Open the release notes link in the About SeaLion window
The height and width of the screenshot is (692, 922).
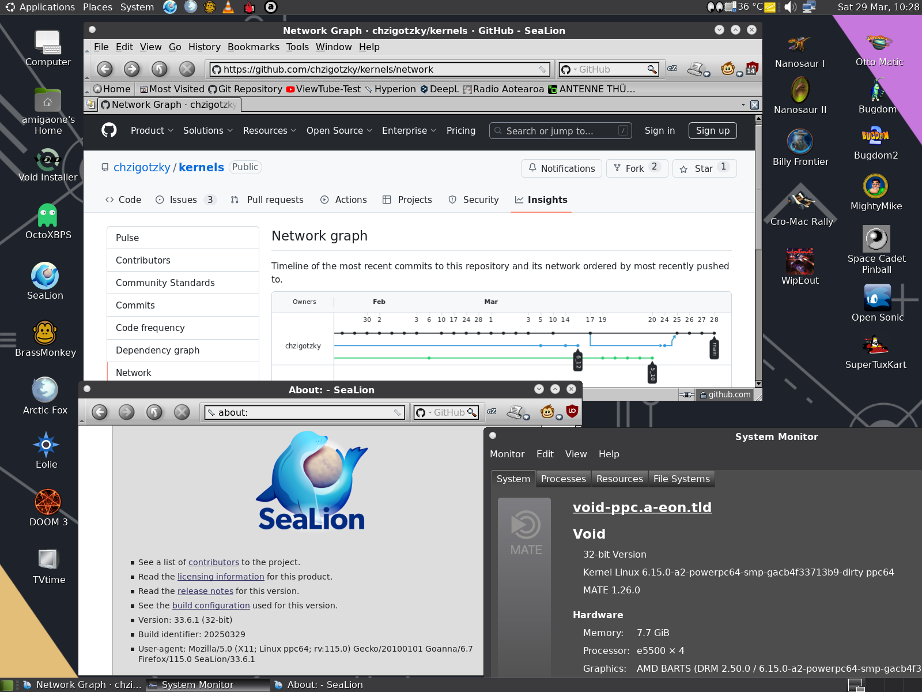[205, 591]
